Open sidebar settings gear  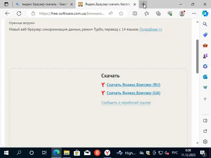click(205, 142)
